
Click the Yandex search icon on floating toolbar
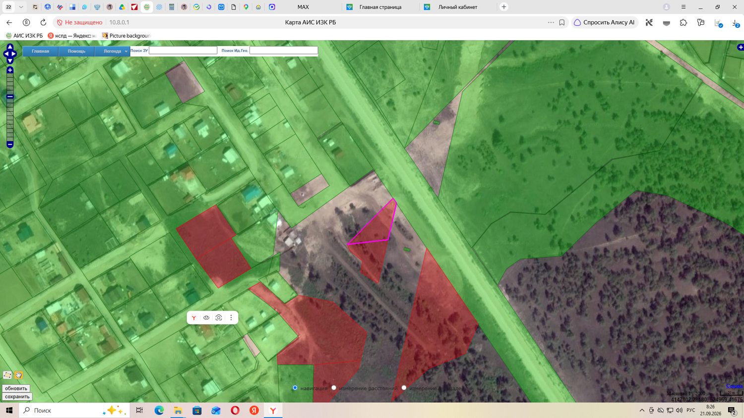point(194,318)
